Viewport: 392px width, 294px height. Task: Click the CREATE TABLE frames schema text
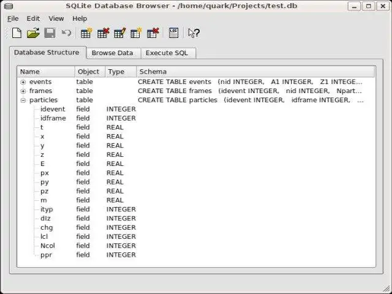point(250,91)
